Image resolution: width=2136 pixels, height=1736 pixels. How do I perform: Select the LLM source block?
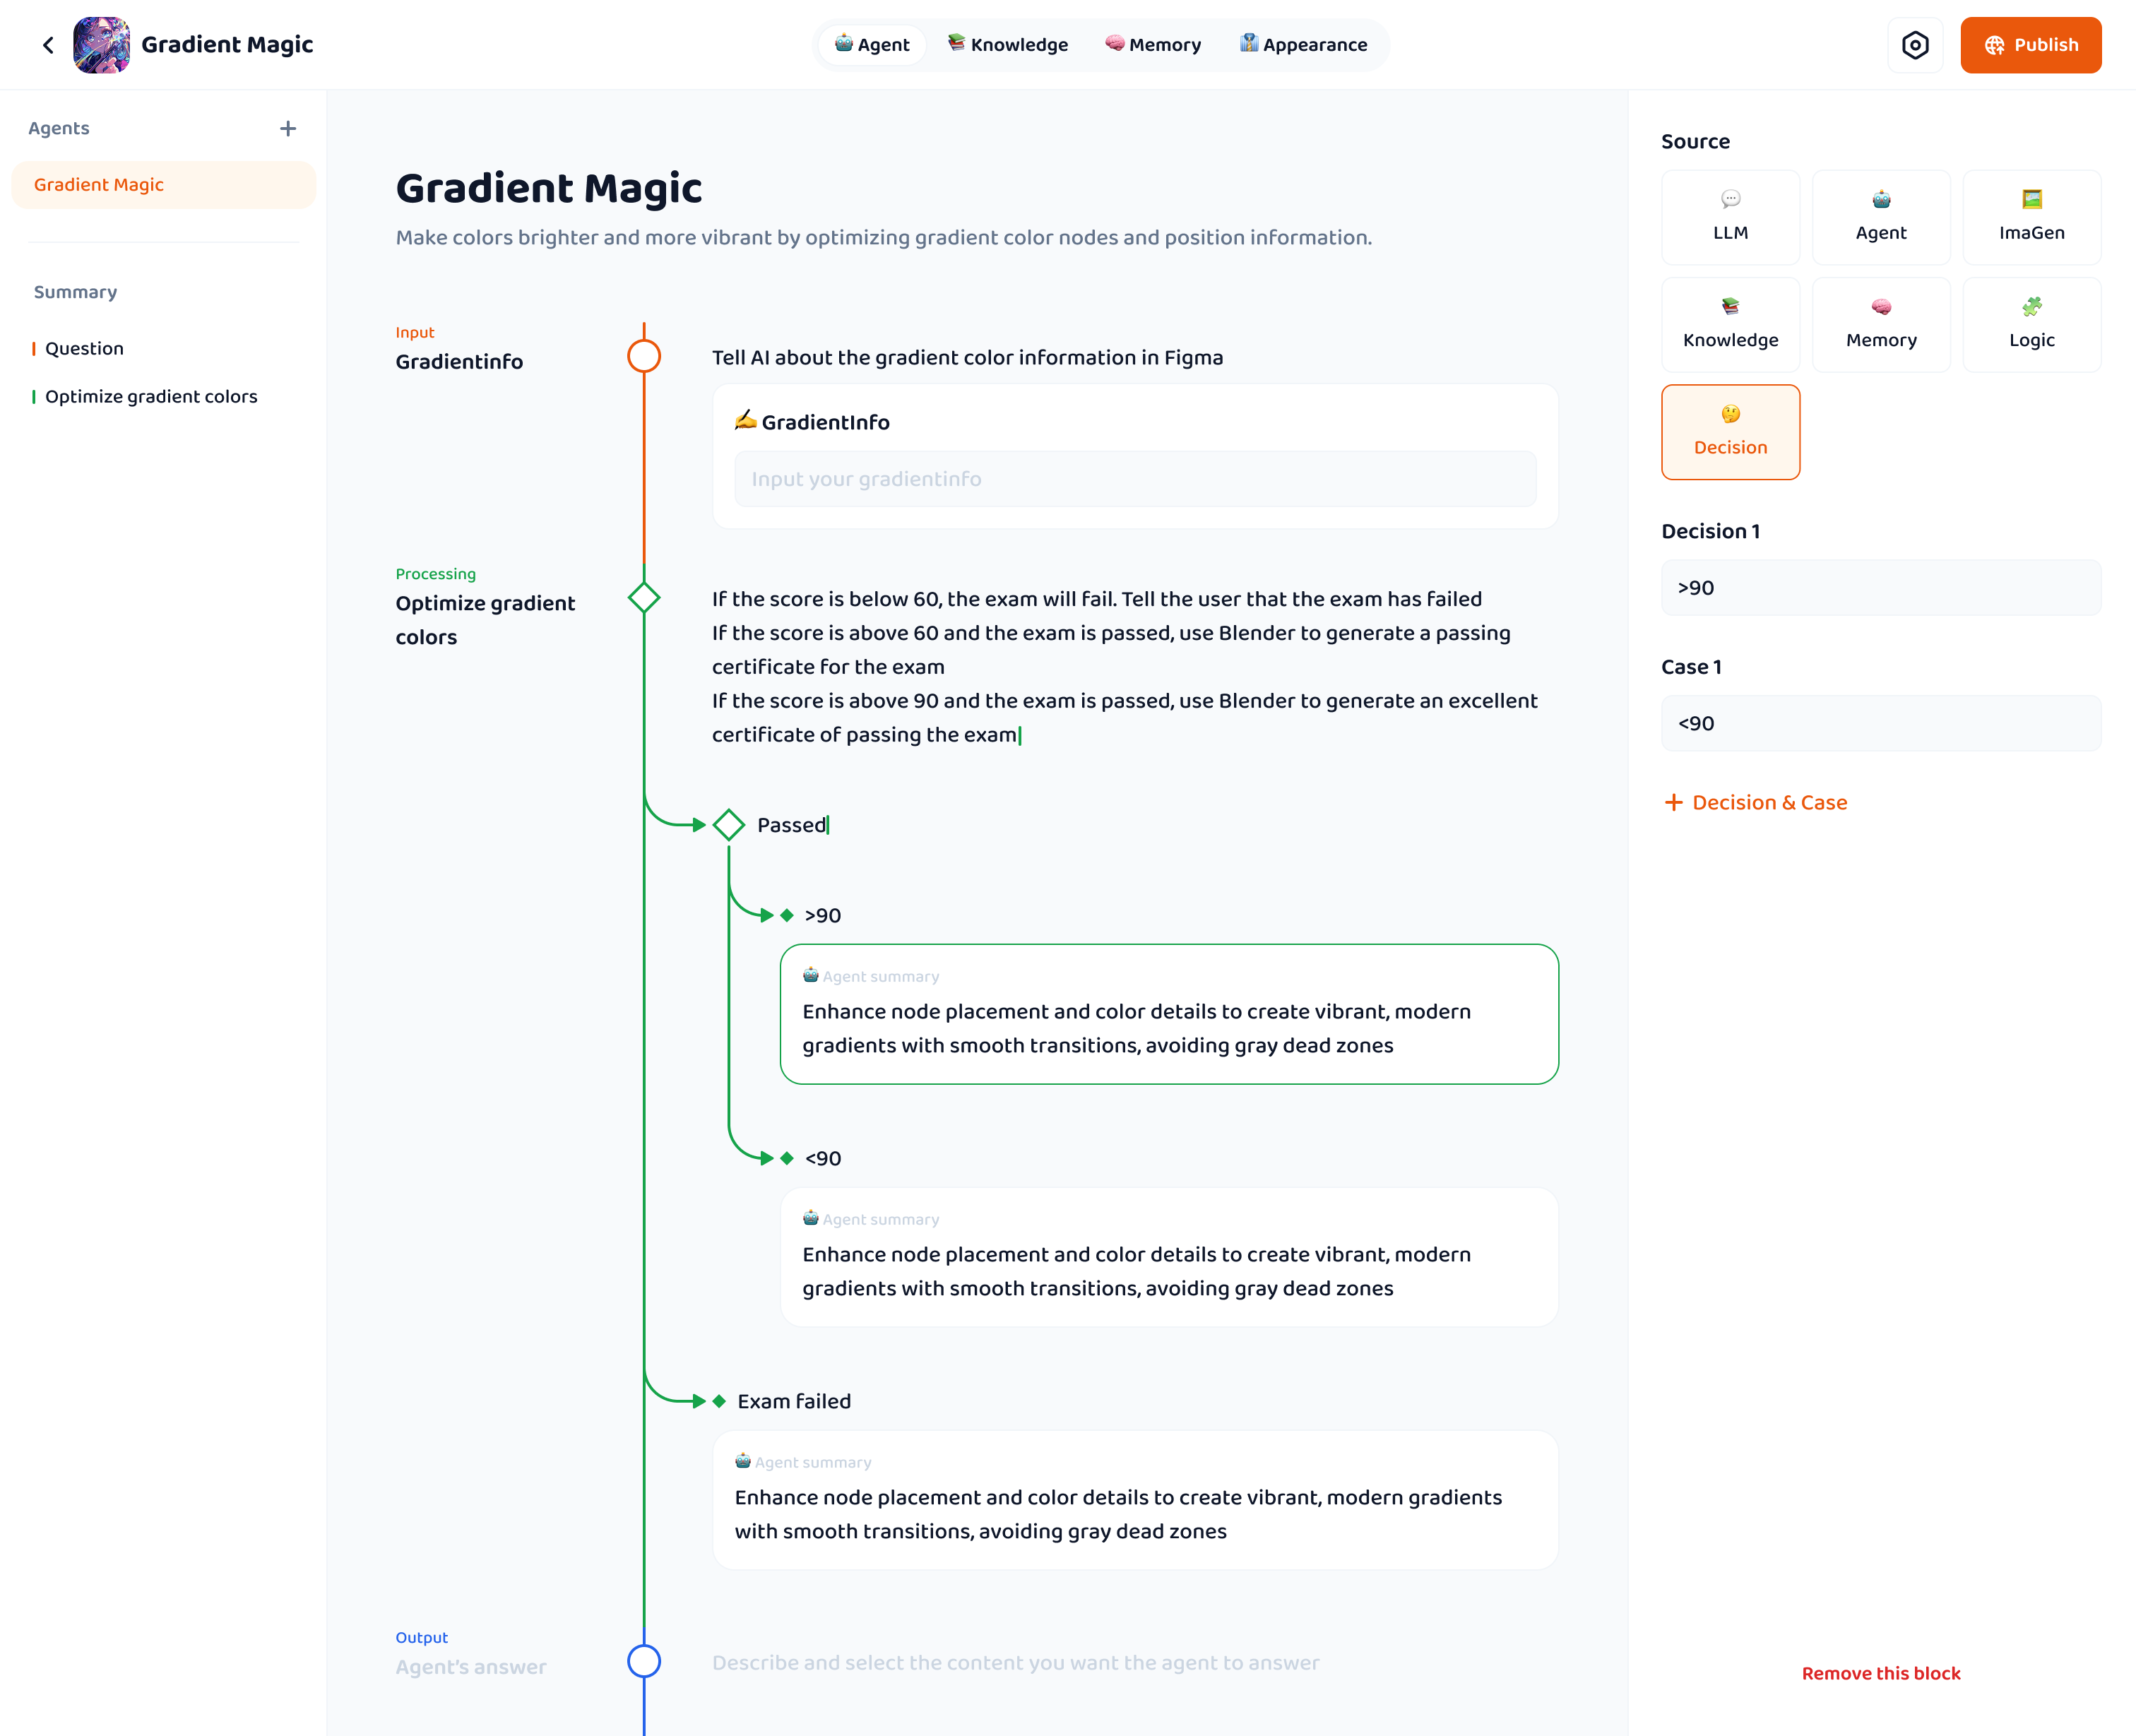[1730, 217]
